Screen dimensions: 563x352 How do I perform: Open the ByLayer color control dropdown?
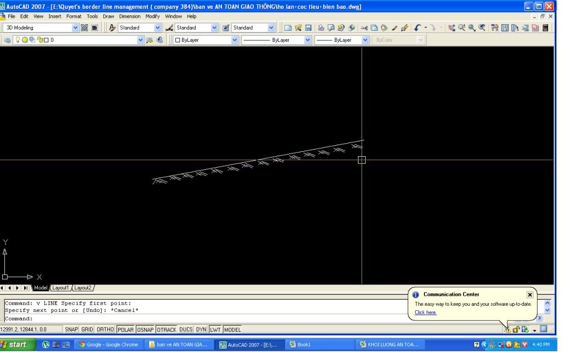point(234,40)
